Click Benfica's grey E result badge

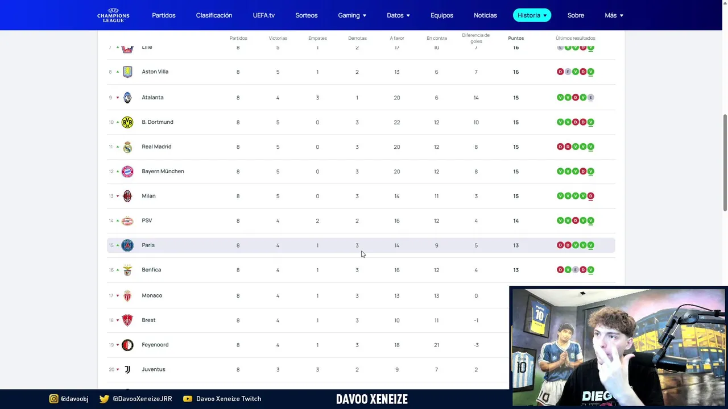pyautogui.click(x=576, y=270)
